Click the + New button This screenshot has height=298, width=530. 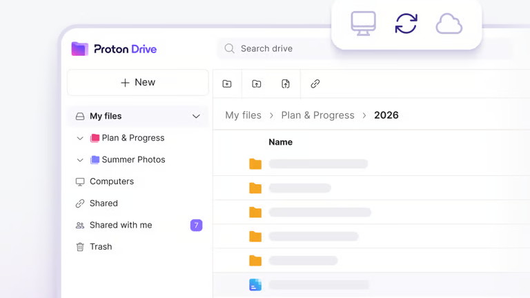[138, 83]
